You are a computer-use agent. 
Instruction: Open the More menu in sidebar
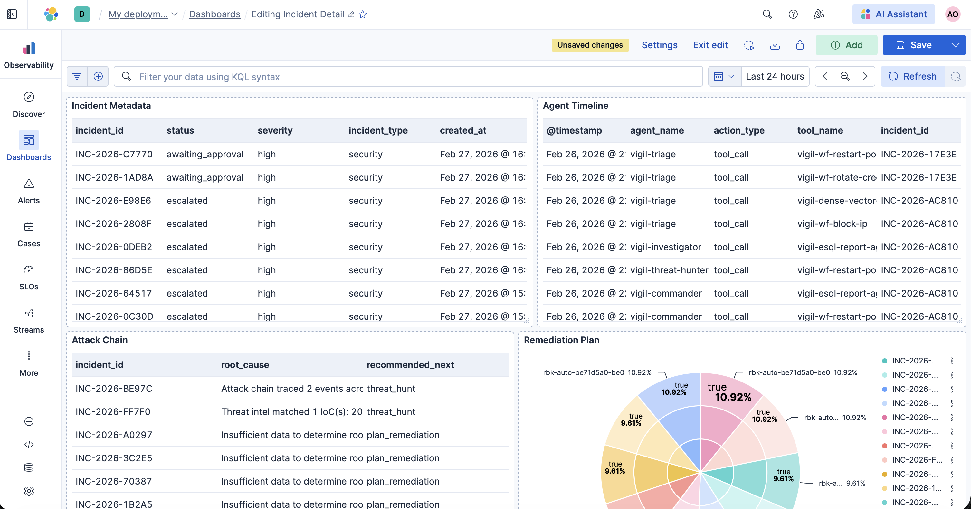coord(29,356)
